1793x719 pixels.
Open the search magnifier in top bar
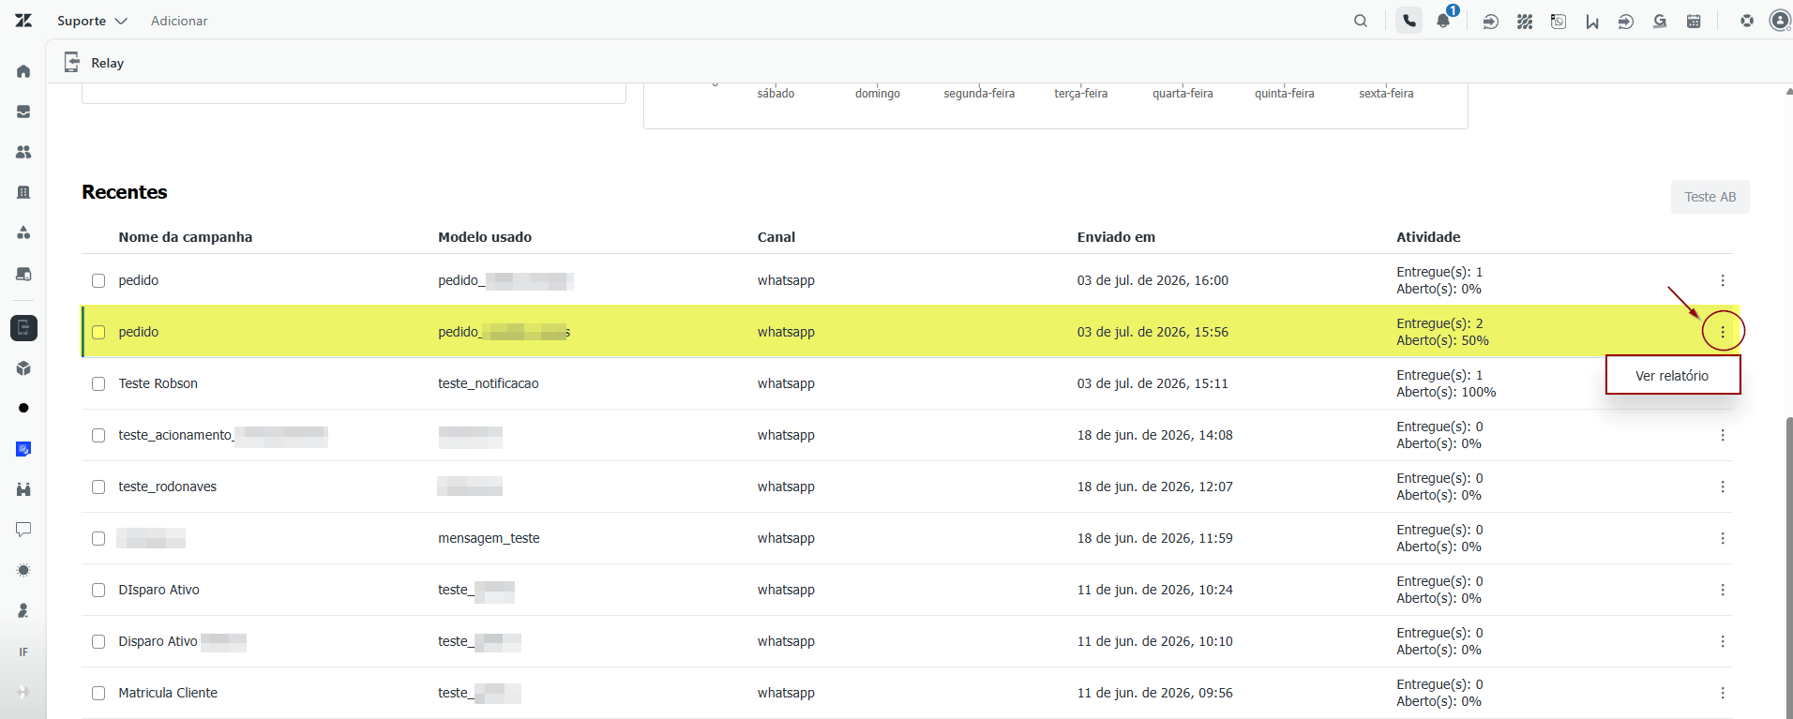click(1361, 21)
